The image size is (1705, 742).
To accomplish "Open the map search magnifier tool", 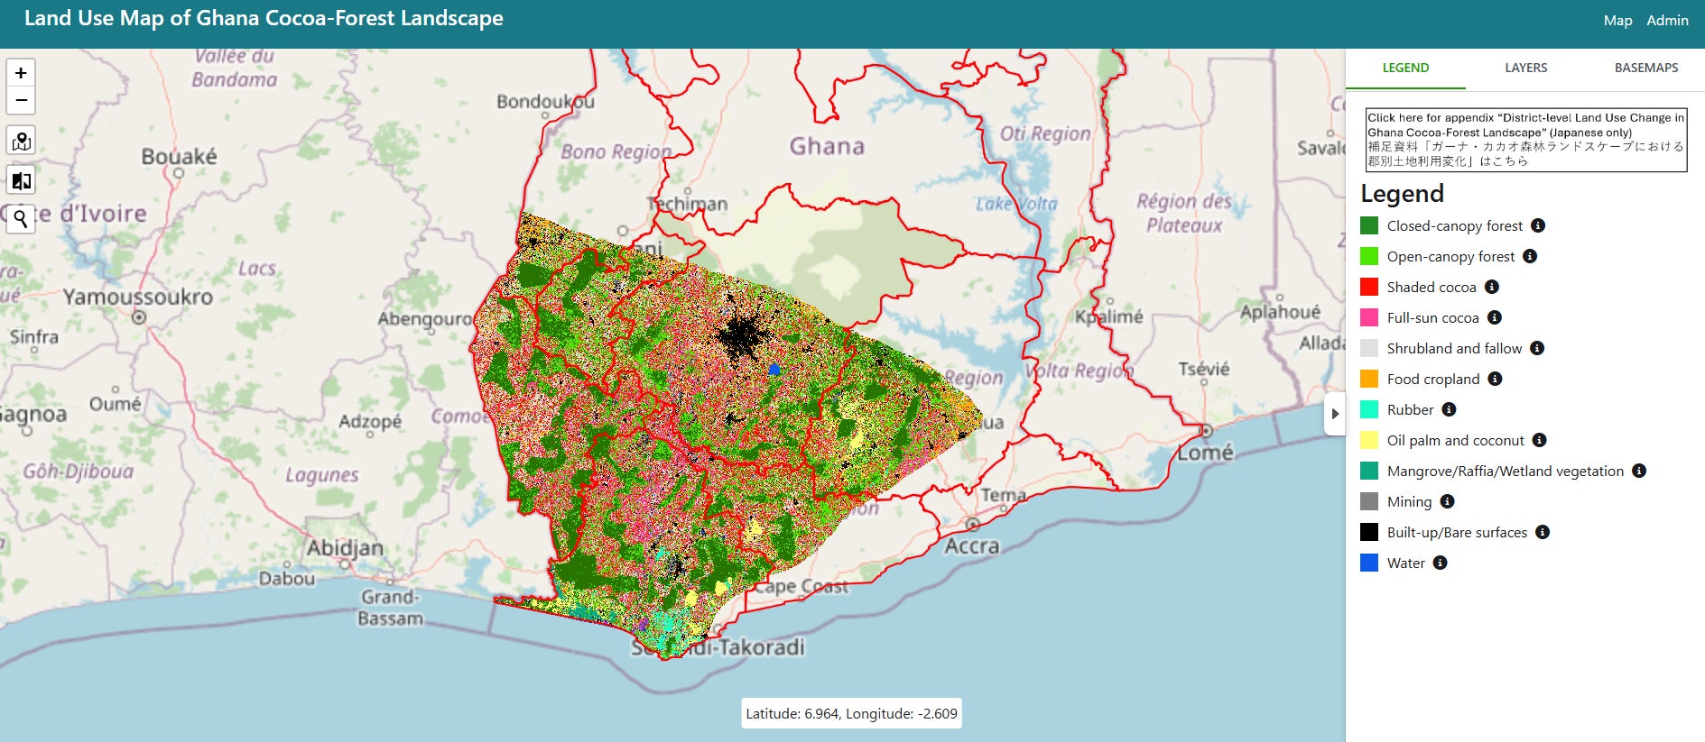I will [21, 218].
